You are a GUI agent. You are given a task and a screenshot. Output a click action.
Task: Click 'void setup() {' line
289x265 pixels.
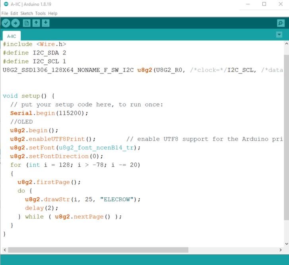[x=29, y=96]
